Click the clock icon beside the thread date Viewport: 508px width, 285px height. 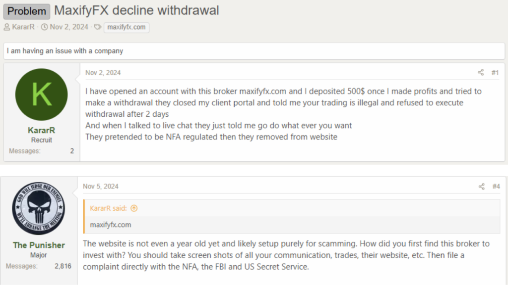(x=44, y=27)
